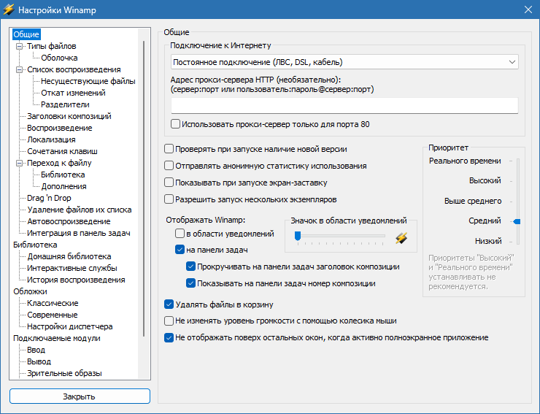Select 'Разделители' tree item
Viewport: 540px width, 414px height.
[65, 104]
